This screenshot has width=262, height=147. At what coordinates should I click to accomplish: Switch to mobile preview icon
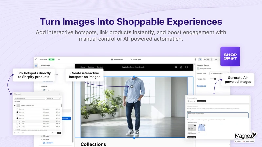(208, 59)
